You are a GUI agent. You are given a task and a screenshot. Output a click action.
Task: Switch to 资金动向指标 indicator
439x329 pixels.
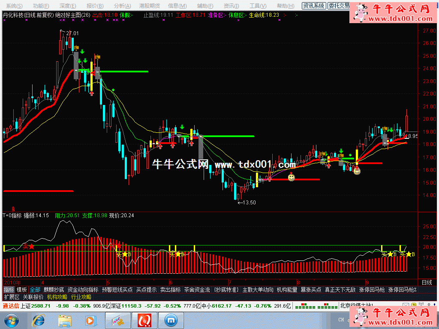click(x=83, y=290)
